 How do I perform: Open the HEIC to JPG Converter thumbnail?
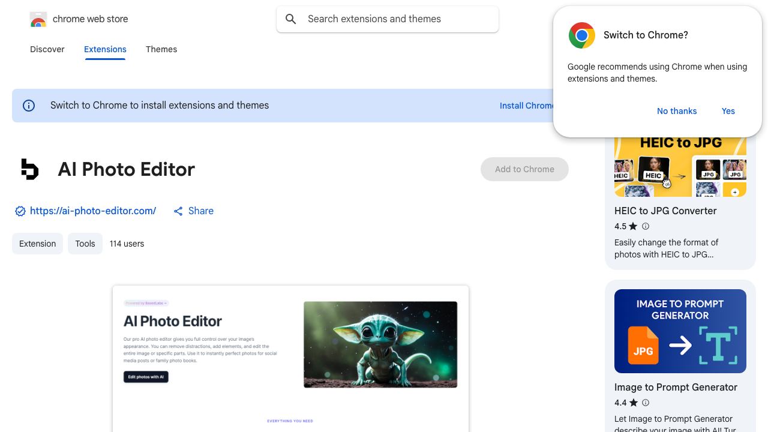pos(680,167)
